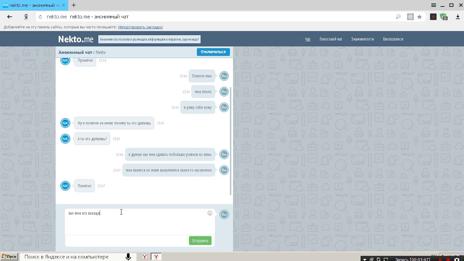Click your avatar next to the message input
Image resolution: width=464 pixels, height=261 pixels.
(224, 215)
